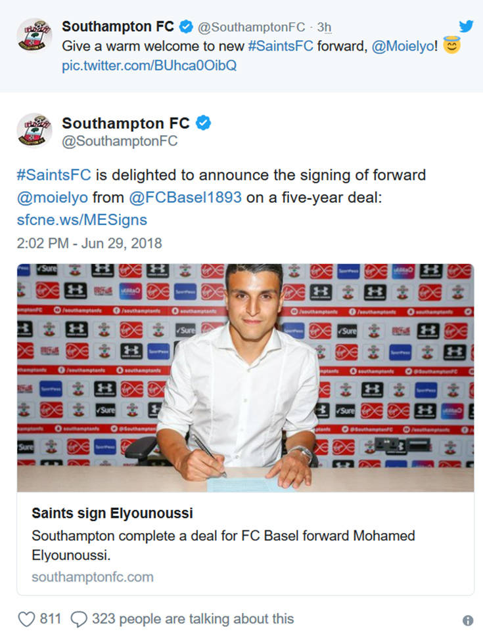Open the @FCBasel1893 mention
This screenshot has width=483, height=640.
click(x=187, y=197)
